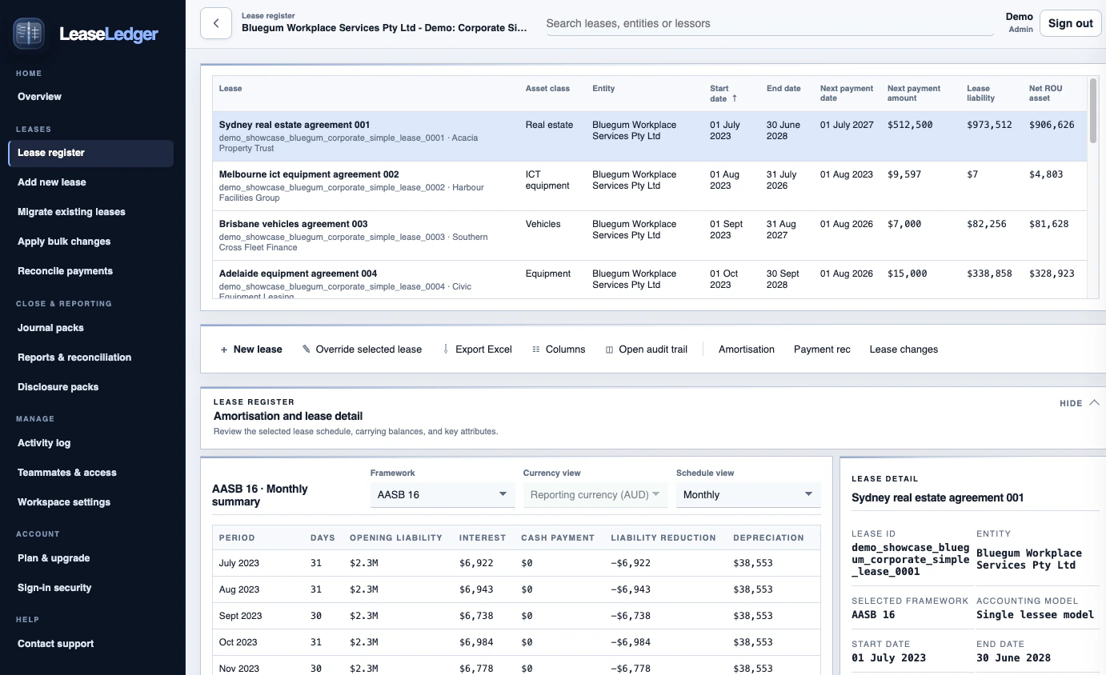This screenshot has height=675, width=1106.
Task: Collapse detail panel with the HIDE chevron
Action: [x=1094, y=403]
